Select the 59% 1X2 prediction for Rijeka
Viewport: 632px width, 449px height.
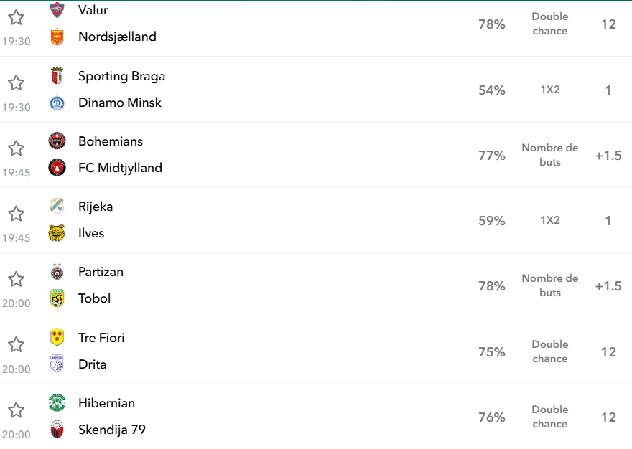492,221
